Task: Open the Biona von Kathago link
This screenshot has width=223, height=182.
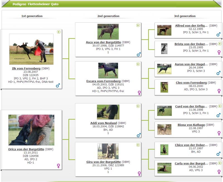Action: click(x=191, y=125)
